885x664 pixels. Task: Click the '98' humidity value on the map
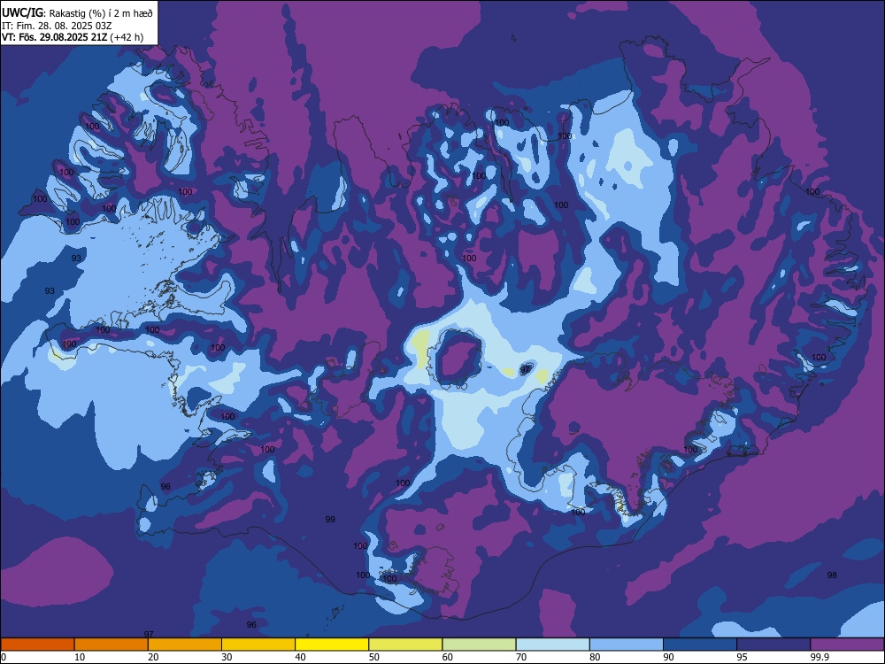click(x=832, y=575)
